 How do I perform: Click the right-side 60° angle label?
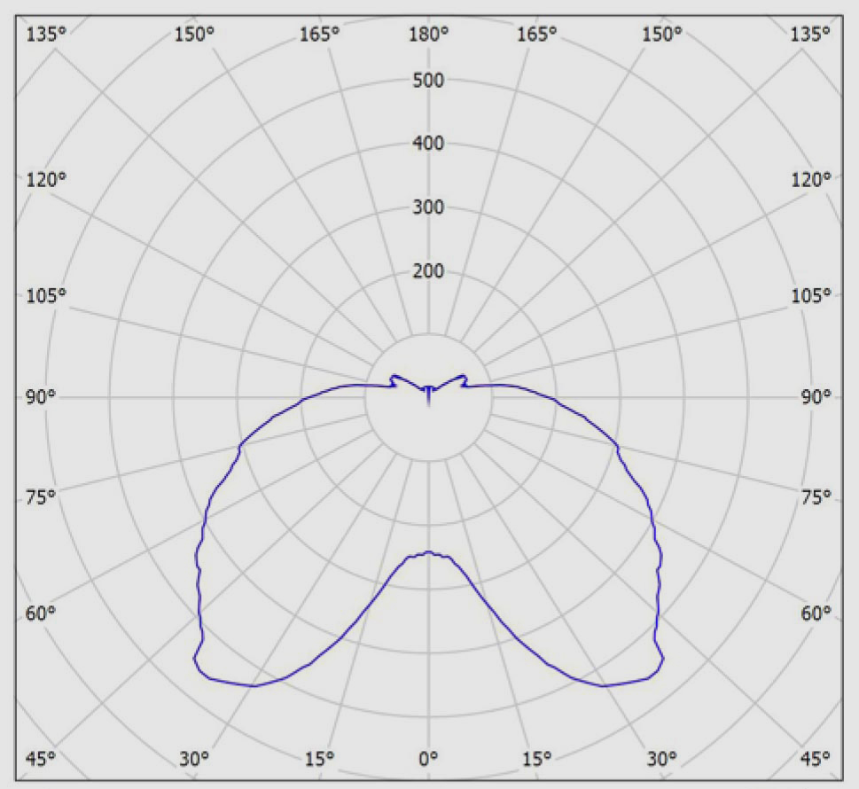[816, 613]
